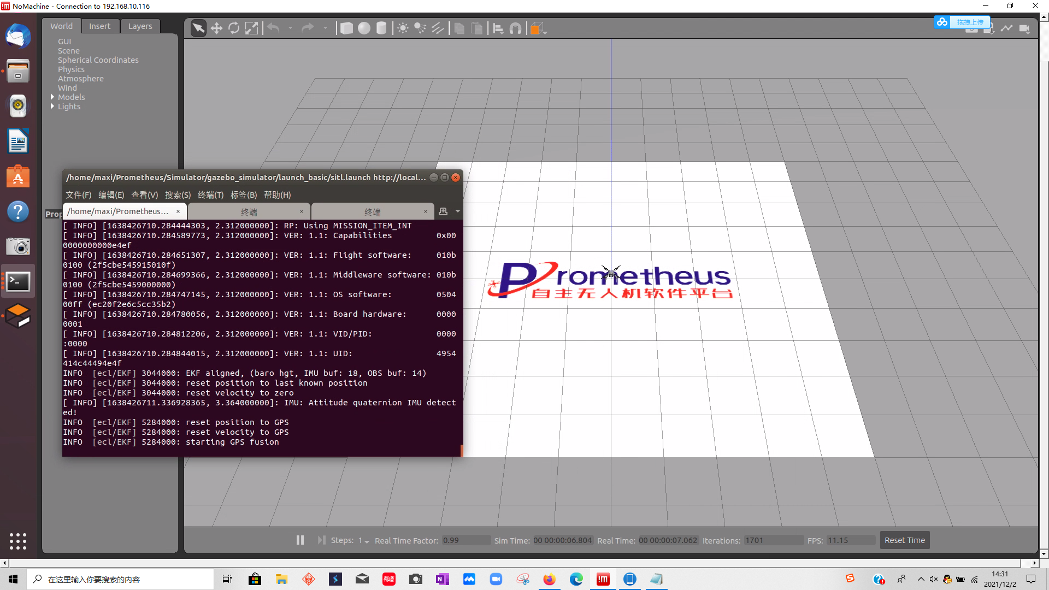The image size is (1049, 590).
Task: Open the undo history dropdown arrow
Action: [x=290, y=28]
